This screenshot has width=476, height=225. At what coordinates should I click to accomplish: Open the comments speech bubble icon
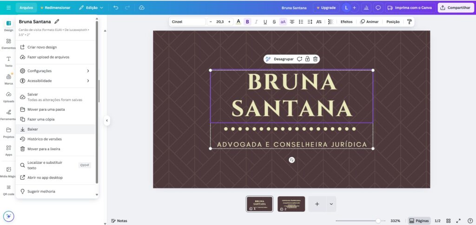tap(378, 7)
